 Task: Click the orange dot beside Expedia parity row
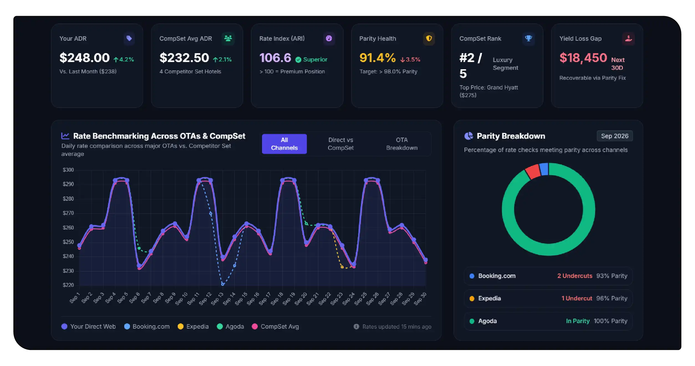coord(472,298)
